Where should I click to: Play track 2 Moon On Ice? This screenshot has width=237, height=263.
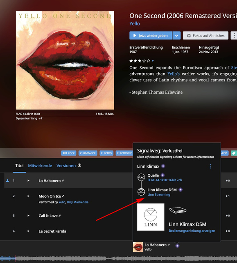tap(28, 196)
